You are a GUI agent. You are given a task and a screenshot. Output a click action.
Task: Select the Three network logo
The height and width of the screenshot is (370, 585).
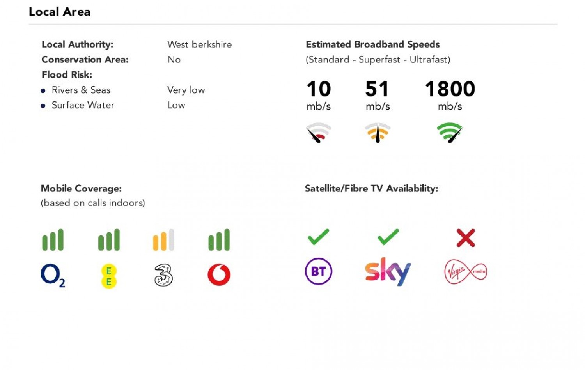163,275
